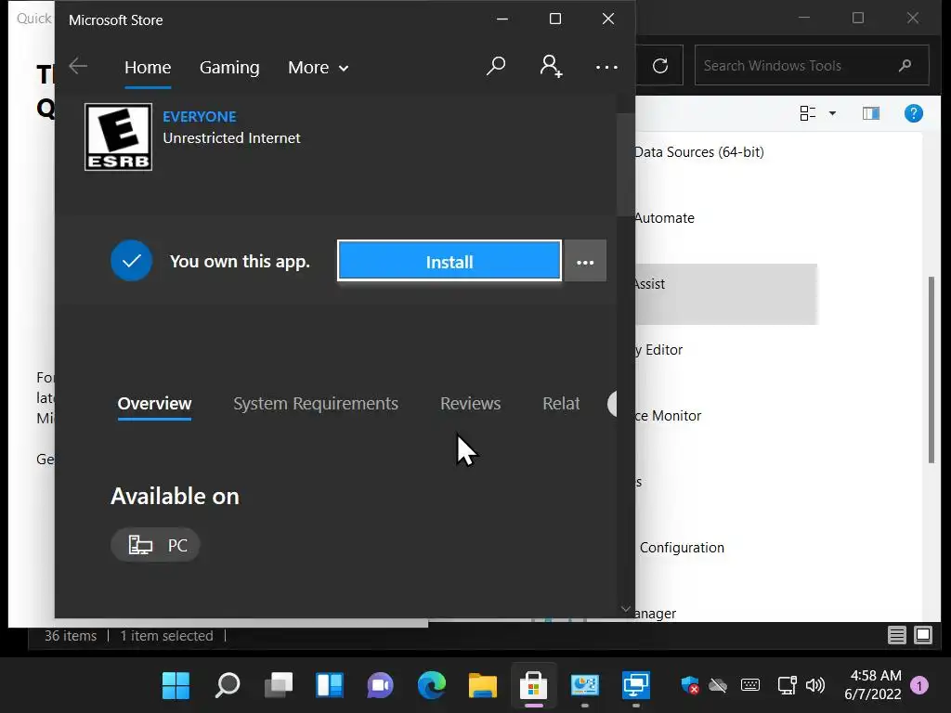951x713 pixels.
Task: Open taskbar Search
Action: pyautogui.click(x=228, y=686)
